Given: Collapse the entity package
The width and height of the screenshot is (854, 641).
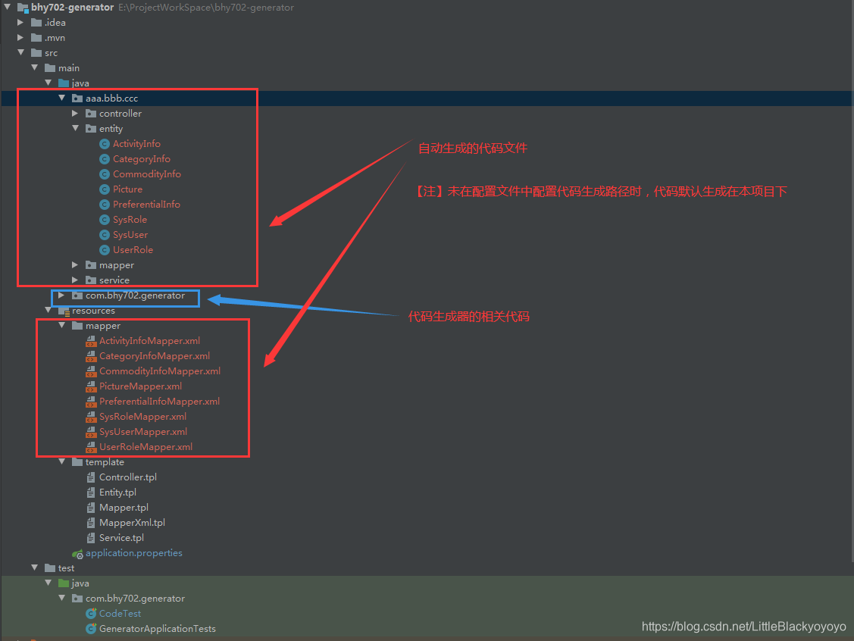Looking at the screenshot, I should pos(75,129).
